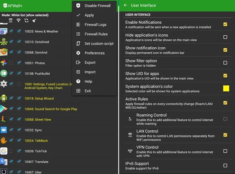This screenshot has height=174, width=235.
Task: Toggle Show UID for apps checkbox
Action: [225, 75]
